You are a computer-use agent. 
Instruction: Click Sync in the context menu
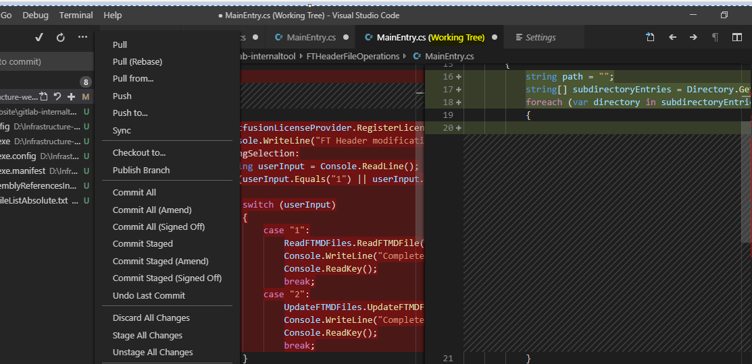click(122, 130)
